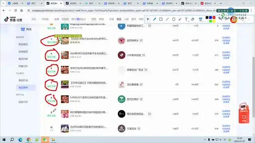Open the 无纺布加厚印花鞋套 product title
The image size is (255, 143).
89,127
